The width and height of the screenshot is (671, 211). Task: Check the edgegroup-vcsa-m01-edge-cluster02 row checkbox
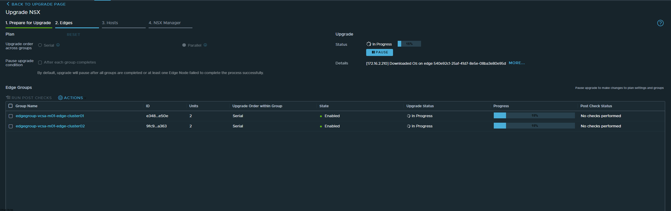[11, 126]
